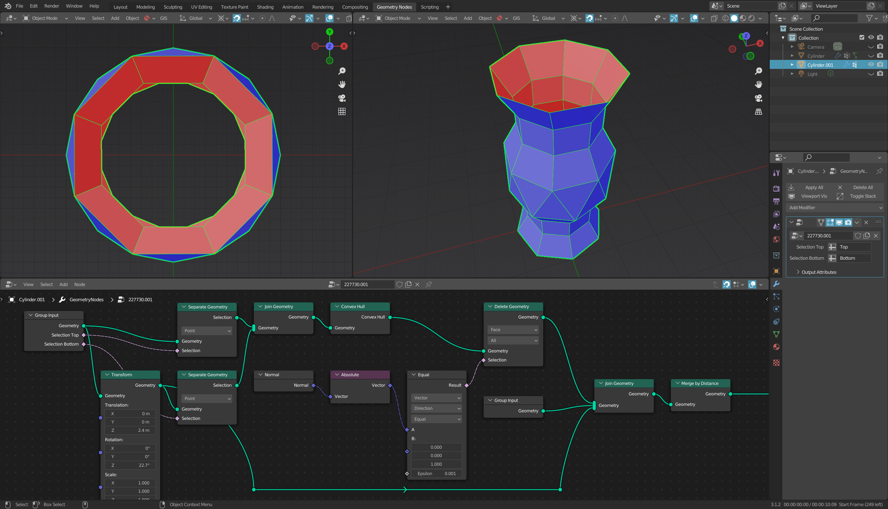Click the Blender logo menu
Viewport: 888px width, 509px height.
pos(8,6)
